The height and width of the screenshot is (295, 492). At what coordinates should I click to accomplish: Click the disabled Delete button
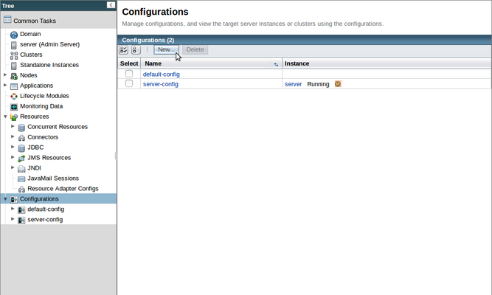195,49
